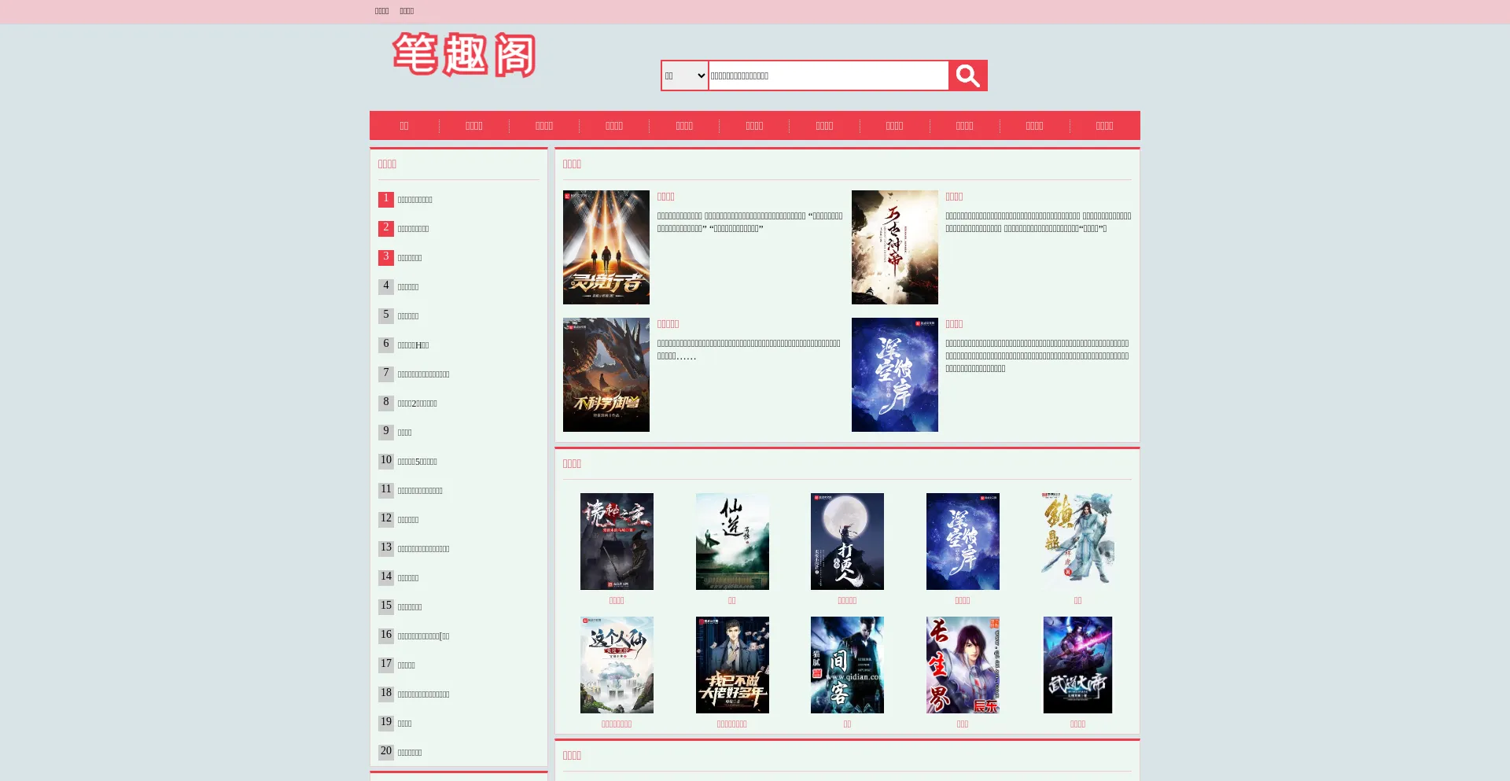Screen dimensions: 1510x781
Task: Click the title link beside the 灵境行者 cover
Action: tap(666, 197)
